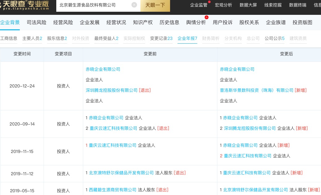The image size is (321, 195).
Task: Open 深圳腾龙控股股份有限公司 marked 退出
Action: click(x=112, y=90)
